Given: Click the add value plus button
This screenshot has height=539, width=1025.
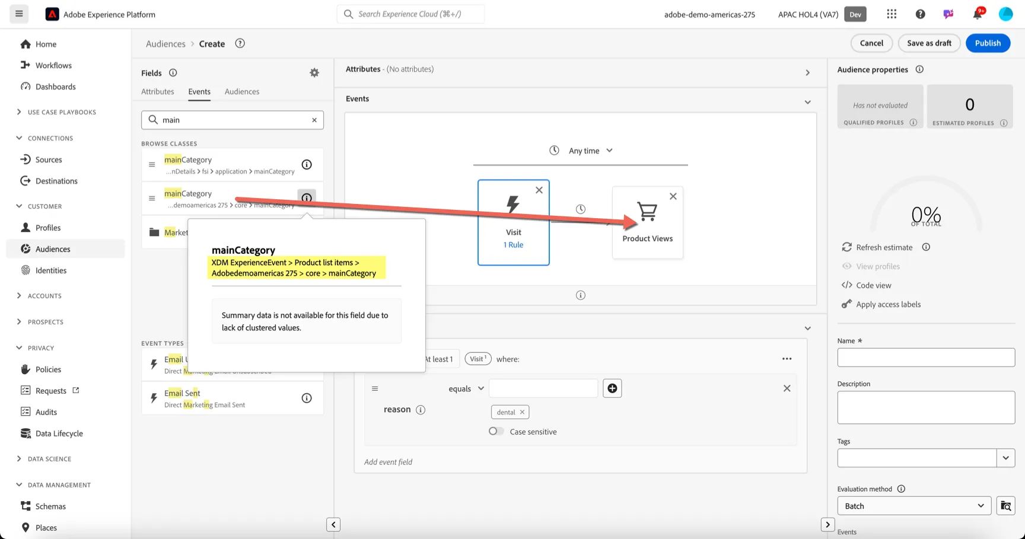Looking at the screenshot, I should tap(612, 388).
